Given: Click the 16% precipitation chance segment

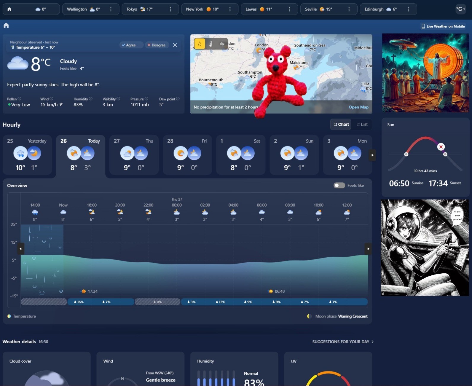Looking at the screenshot, I should point(79,302).
